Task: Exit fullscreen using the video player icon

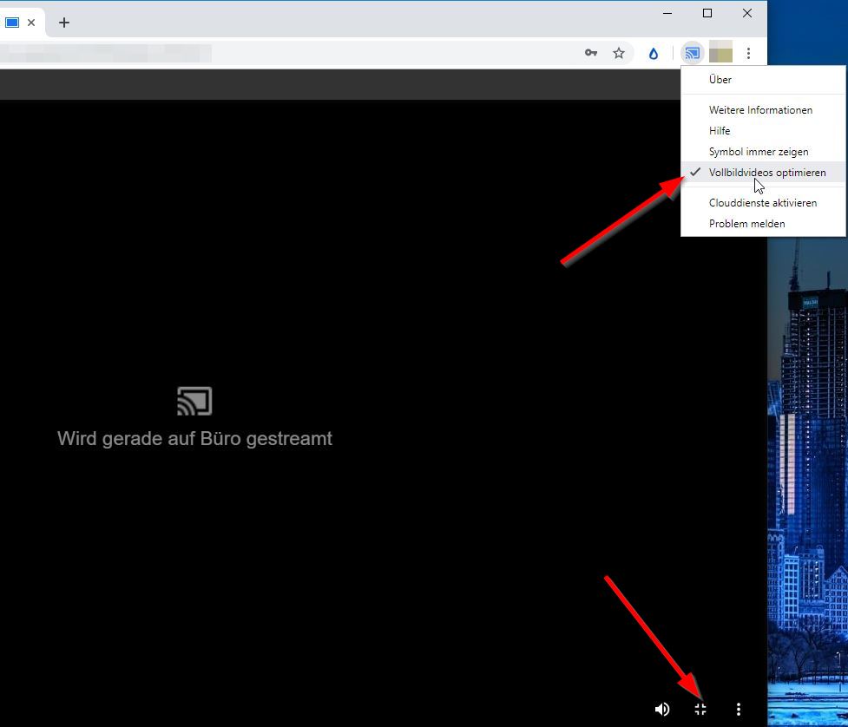Action: pos(700,710)
